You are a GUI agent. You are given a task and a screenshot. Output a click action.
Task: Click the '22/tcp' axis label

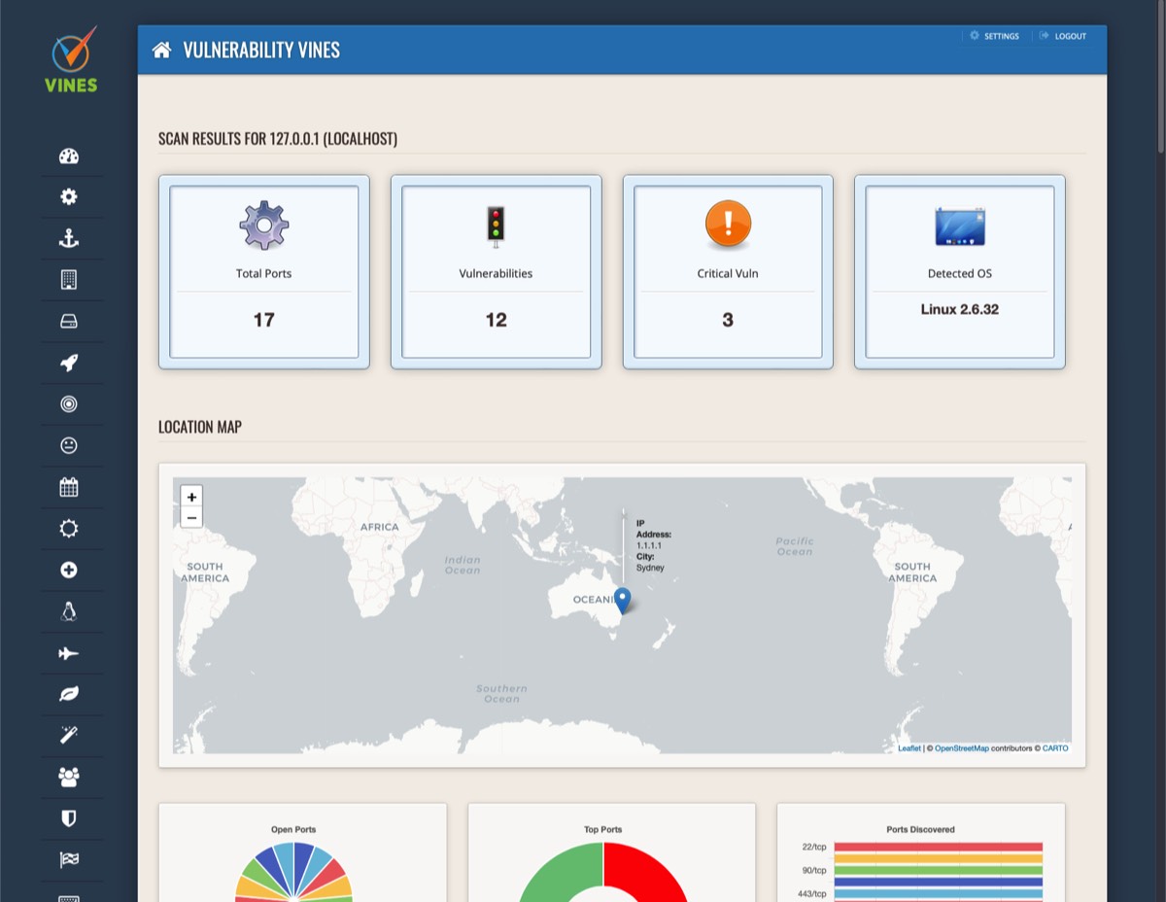click(814, 847)
